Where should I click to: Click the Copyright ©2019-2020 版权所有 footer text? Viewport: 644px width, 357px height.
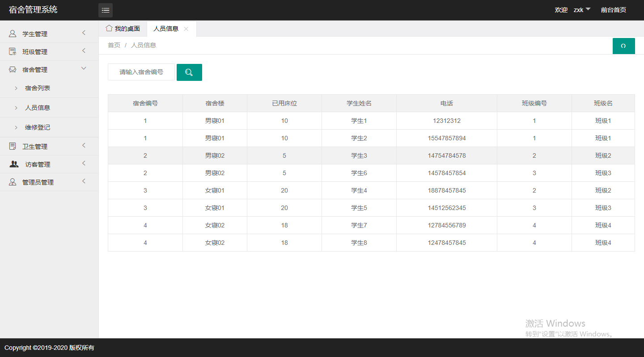[x=49, y=348]
